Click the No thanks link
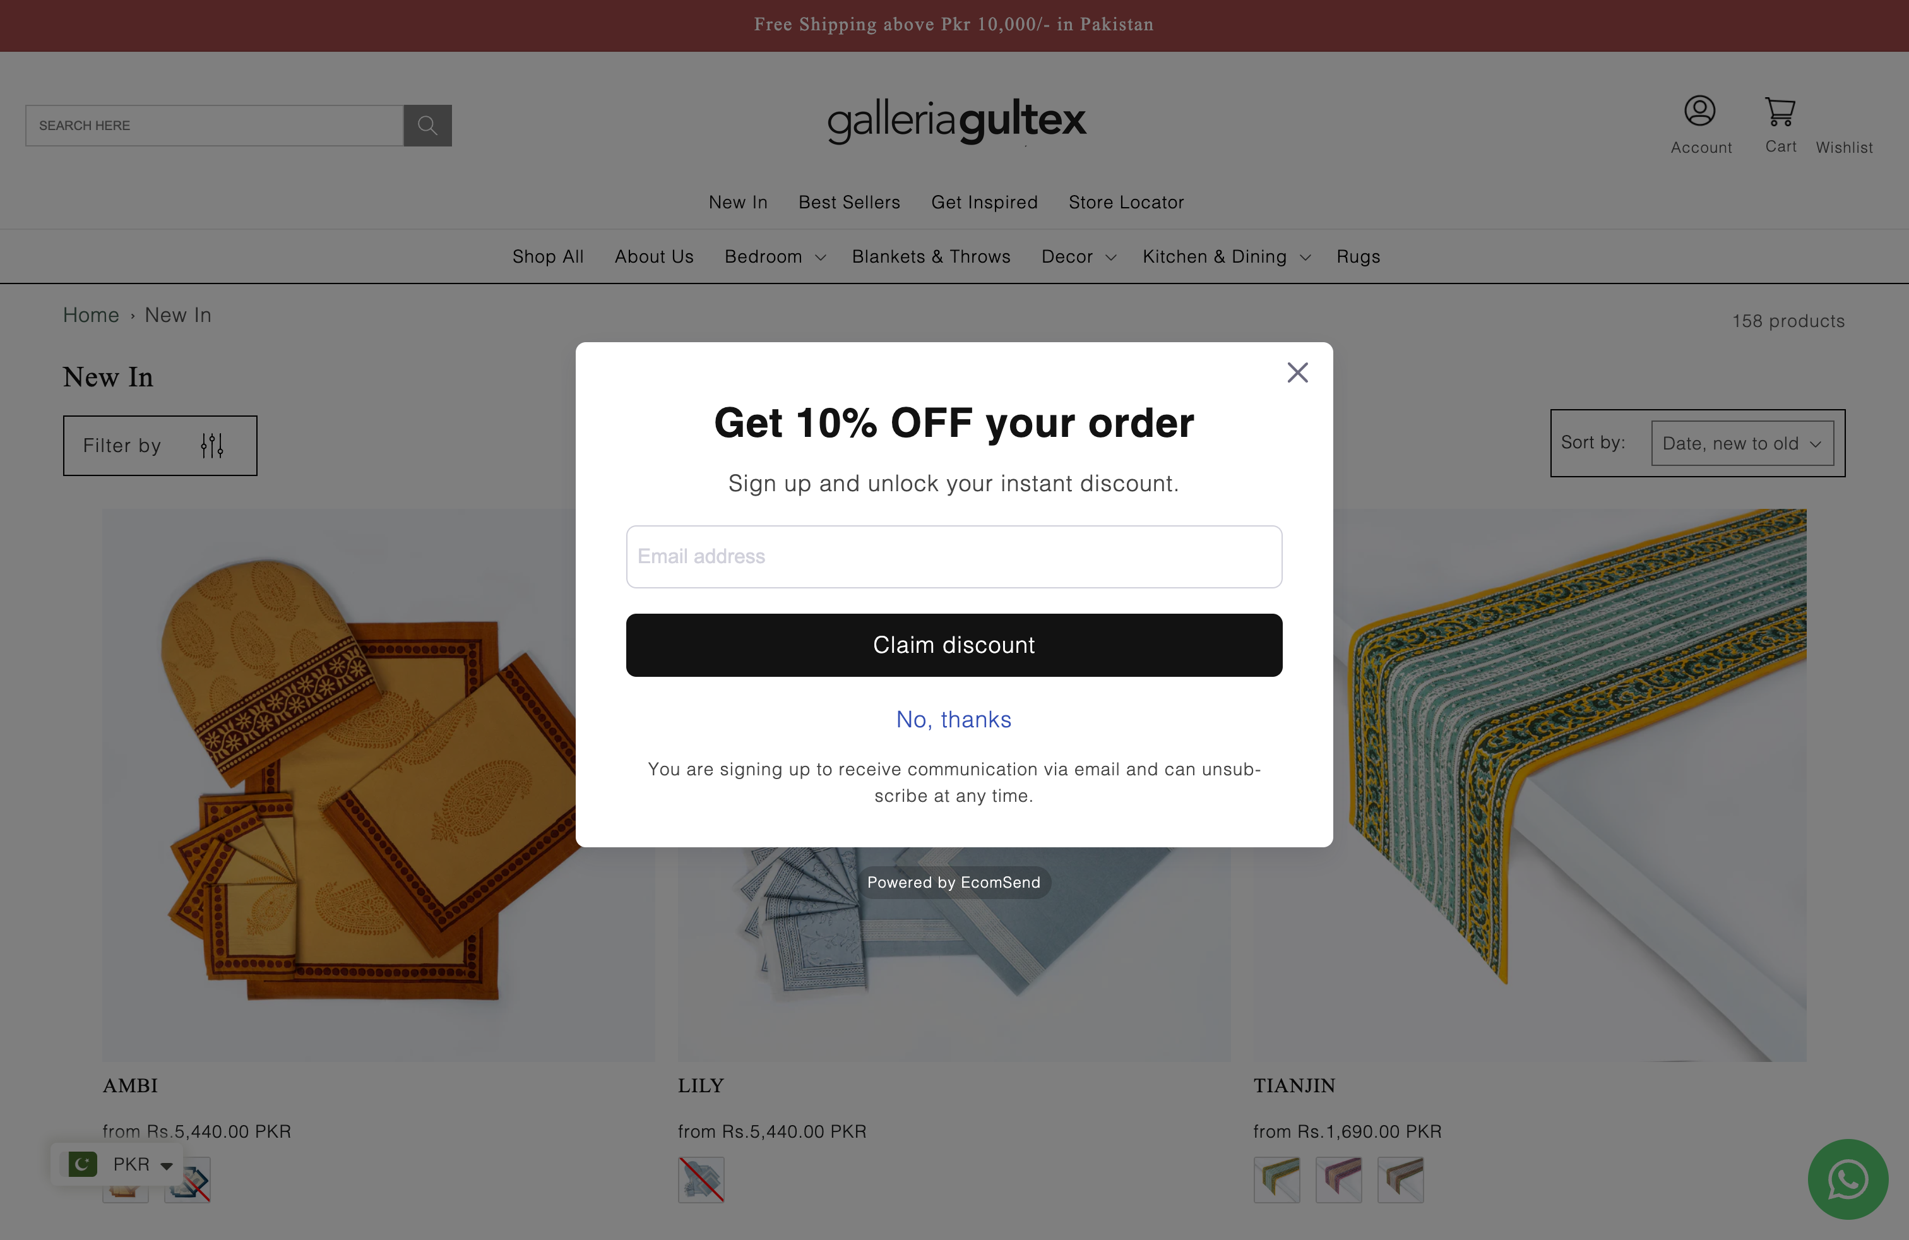The height and width of the screenshot is (1240, 1909). [953, 720]
